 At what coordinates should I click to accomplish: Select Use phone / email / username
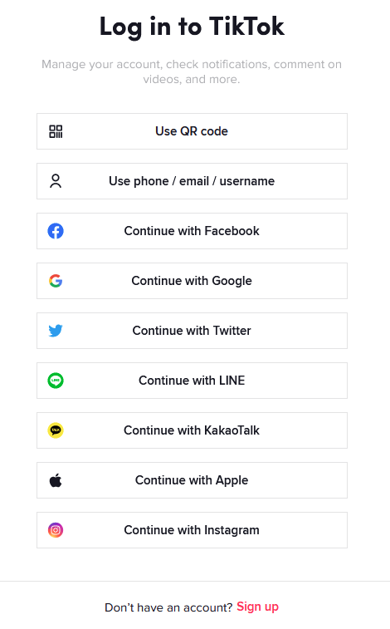pyautogui.click(x=192, y=181)
